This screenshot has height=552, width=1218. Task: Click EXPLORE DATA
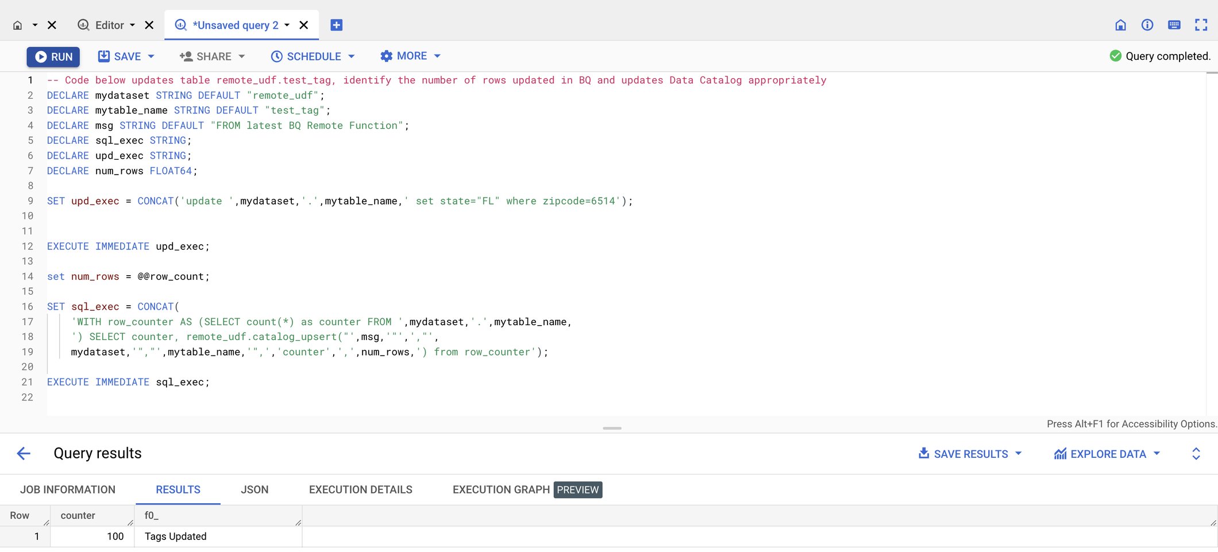point(1100,454)
